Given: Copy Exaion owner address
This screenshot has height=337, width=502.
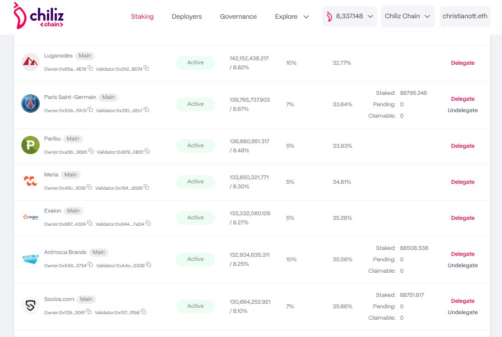Looking at the screenshot, I should coord(90,223).
